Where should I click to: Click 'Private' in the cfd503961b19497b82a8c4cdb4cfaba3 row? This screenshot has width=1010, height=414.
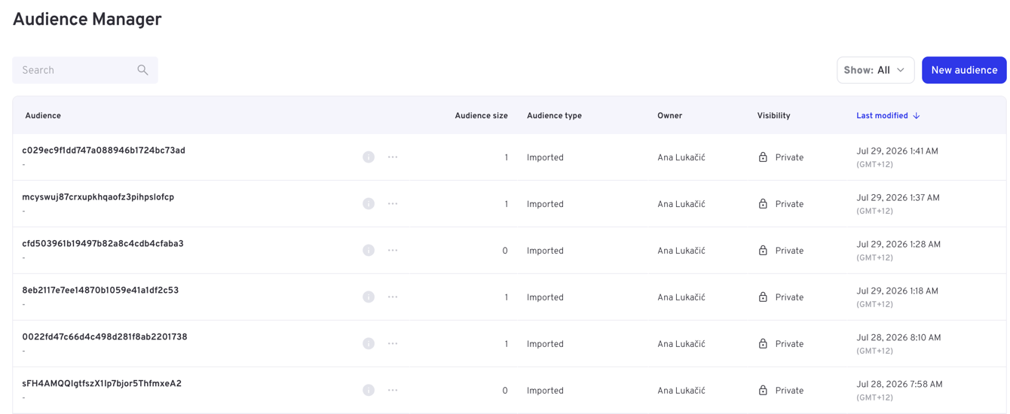tap(789, 251)
